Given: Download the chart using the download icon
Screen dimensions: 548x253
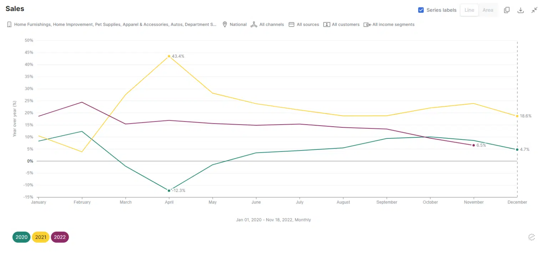Looking at the screenshot, I should (x=521, y=10).
